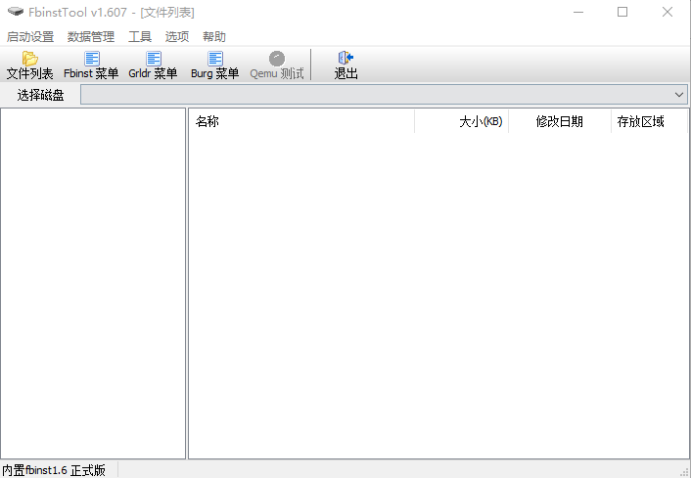Click the FbinstTool title bar app icon

click(16, 12)
